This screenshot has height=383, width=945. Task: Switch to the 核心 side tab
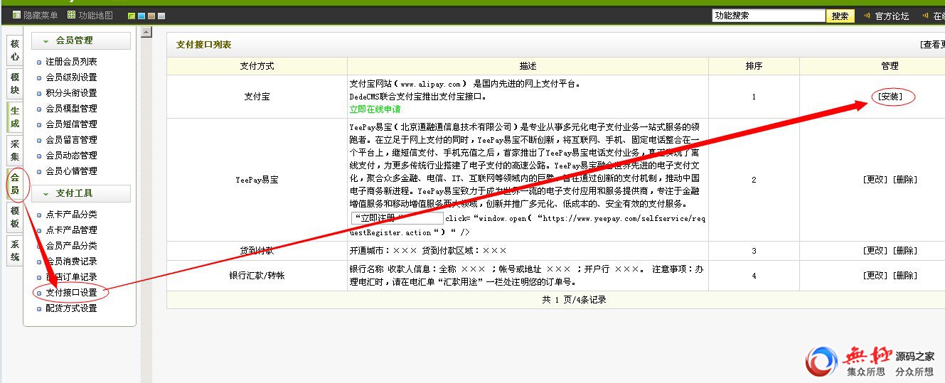(x=15, y=50)
